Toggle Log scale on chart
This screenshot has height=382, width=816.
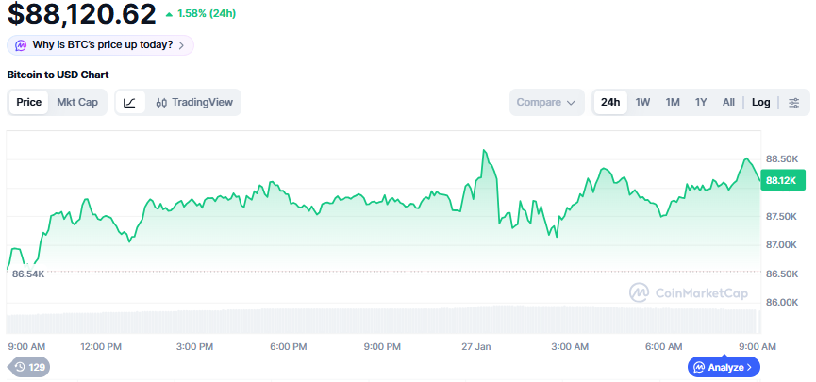click(x=760, y=102)
